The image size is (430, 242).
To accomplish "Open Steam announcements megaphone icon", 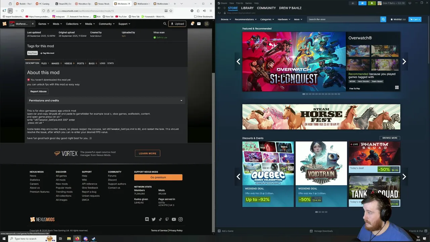I will [362, 3].
